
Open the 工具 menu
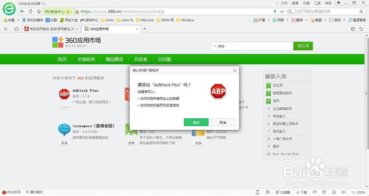pos(317,3)
